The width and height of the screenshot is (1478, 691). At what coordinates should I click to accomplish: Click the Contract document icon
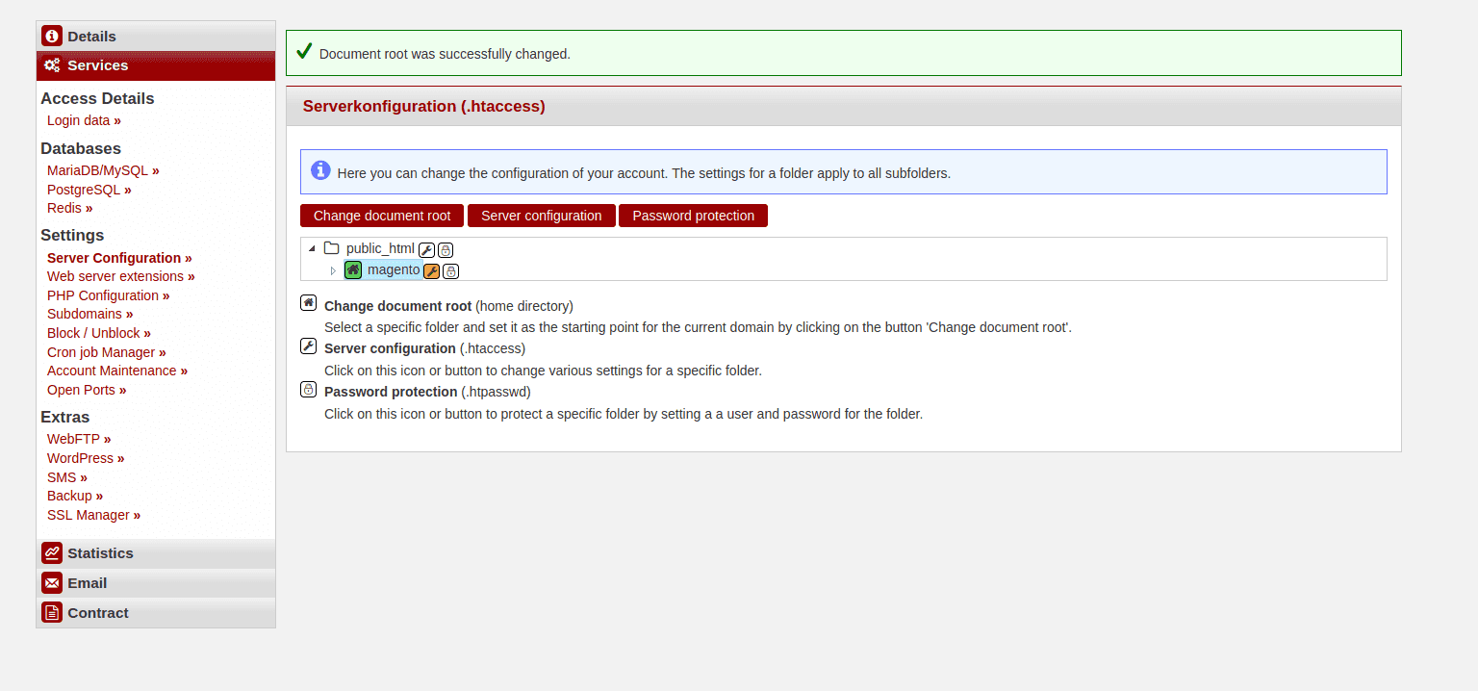point(51,612)
